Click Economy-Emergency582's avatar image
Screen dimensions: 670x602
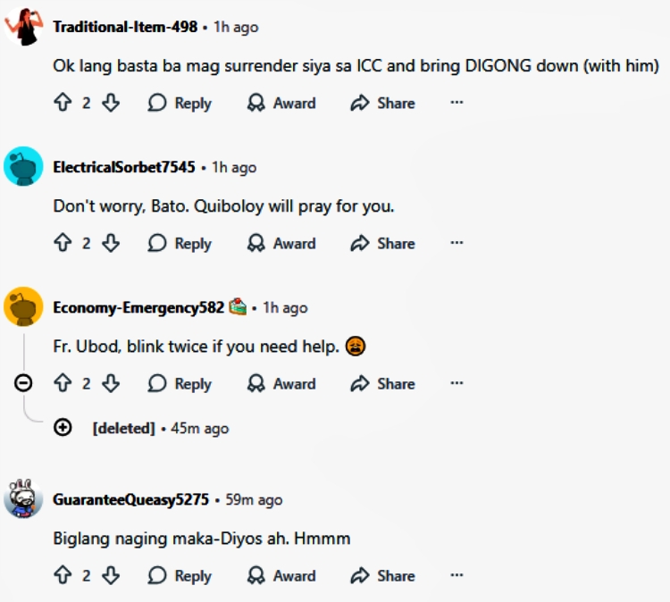click(23, 307)
